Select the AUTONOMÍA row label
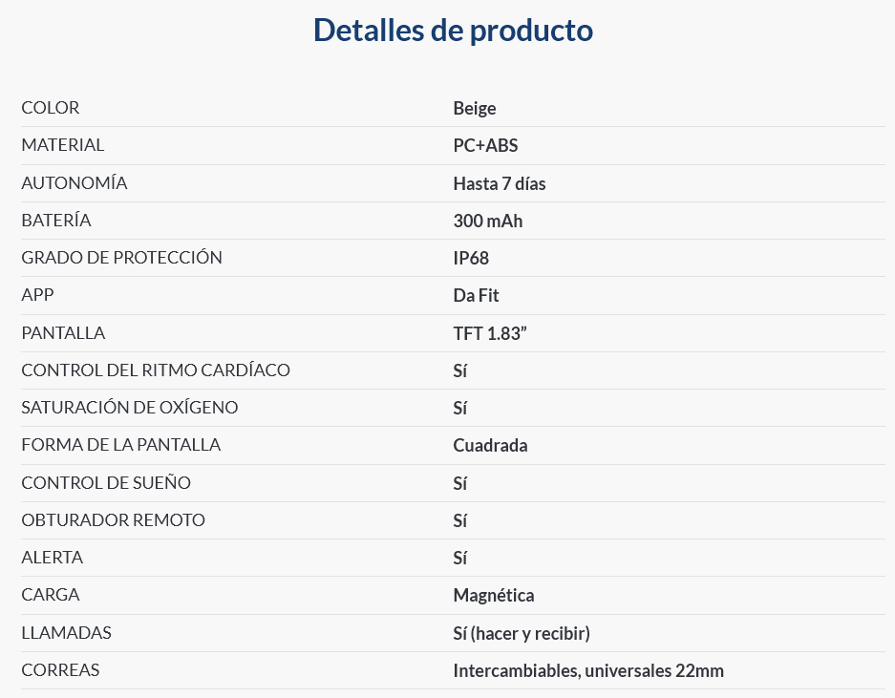This screenshot has width=895, height=698. 75,183
